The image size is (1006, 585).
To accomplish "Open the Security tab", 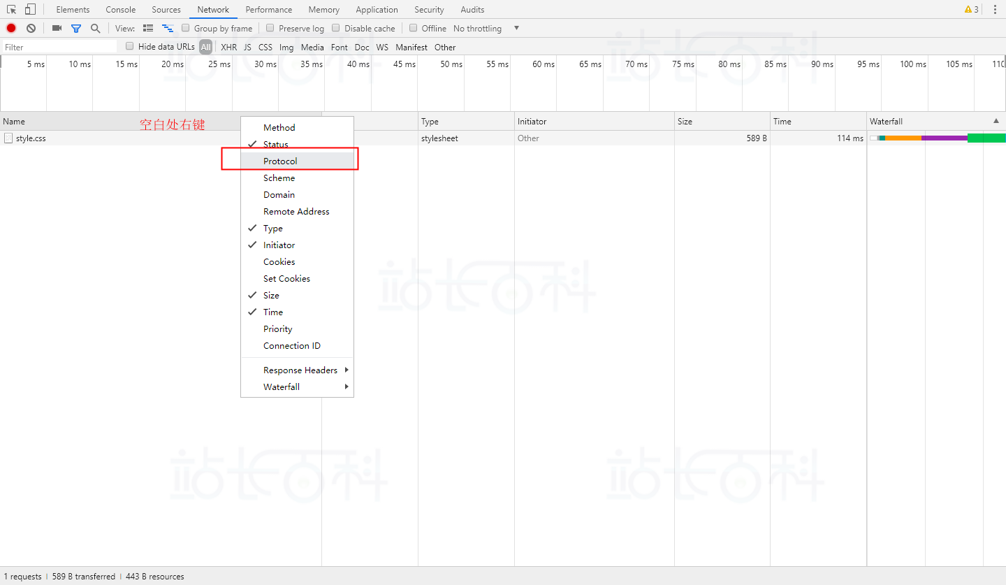I will pos(429,10).
